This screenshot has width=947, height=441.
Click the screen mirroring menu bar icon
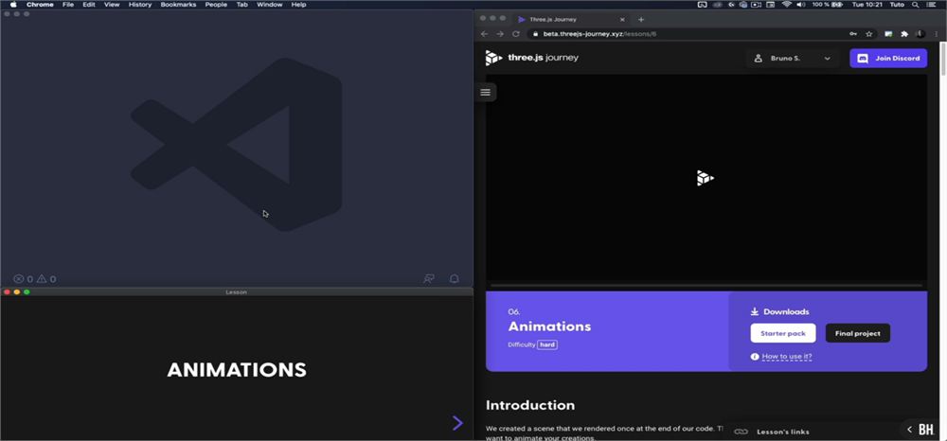[x=703, y=4]
